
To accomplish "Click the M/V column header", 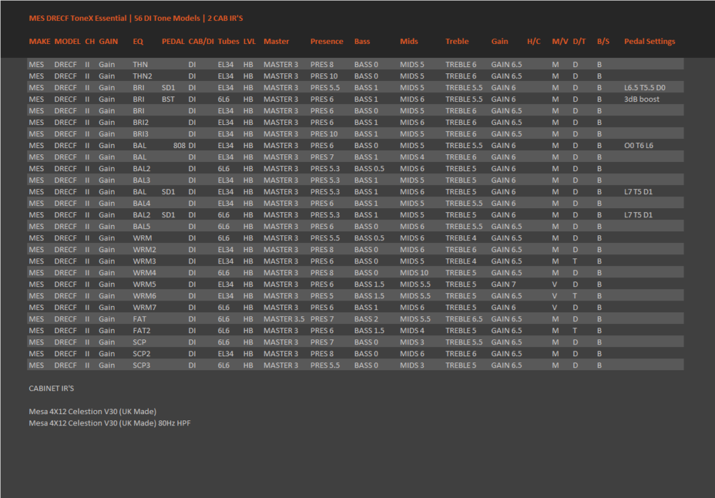I will pos(560,41).
